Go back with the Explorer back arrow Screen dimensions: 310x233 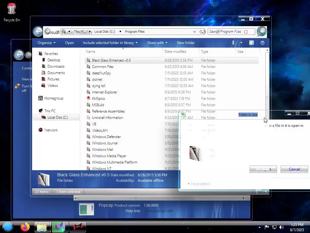coord(38,31)
